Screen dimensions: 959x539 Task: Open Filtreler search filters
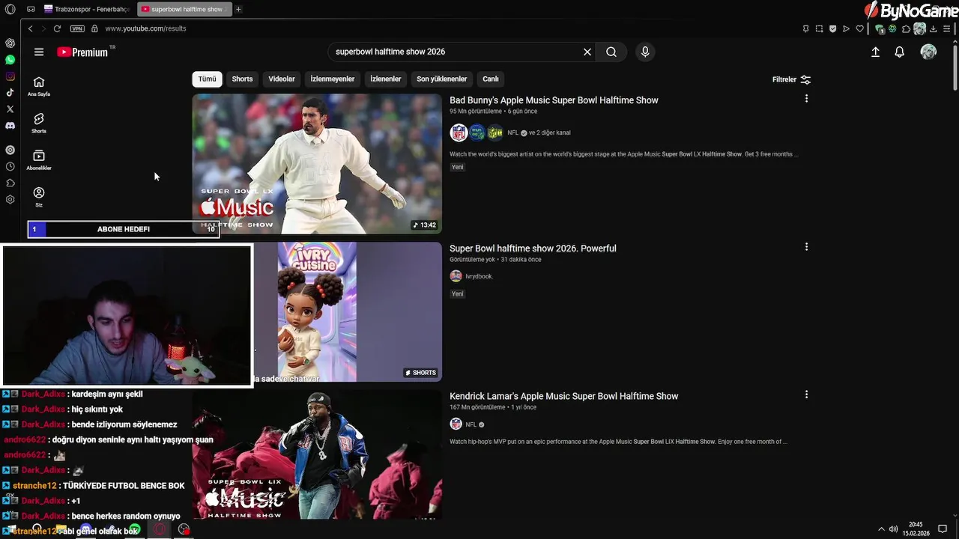tap(791, 79)
